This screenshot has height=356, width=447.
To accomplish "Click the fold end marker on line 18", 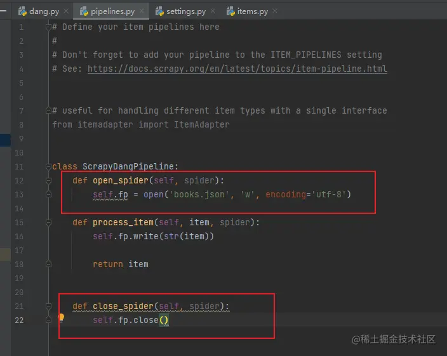I will (48, 264).
